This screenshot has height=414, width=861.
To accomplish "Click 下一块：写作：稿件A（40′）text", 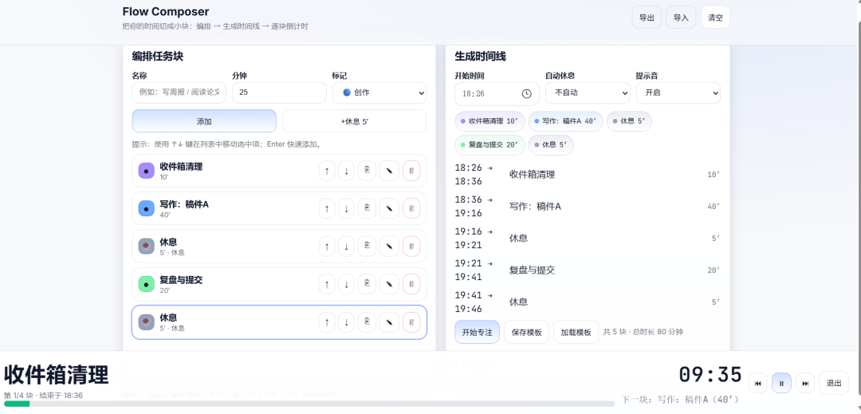I will click(680, 399).
